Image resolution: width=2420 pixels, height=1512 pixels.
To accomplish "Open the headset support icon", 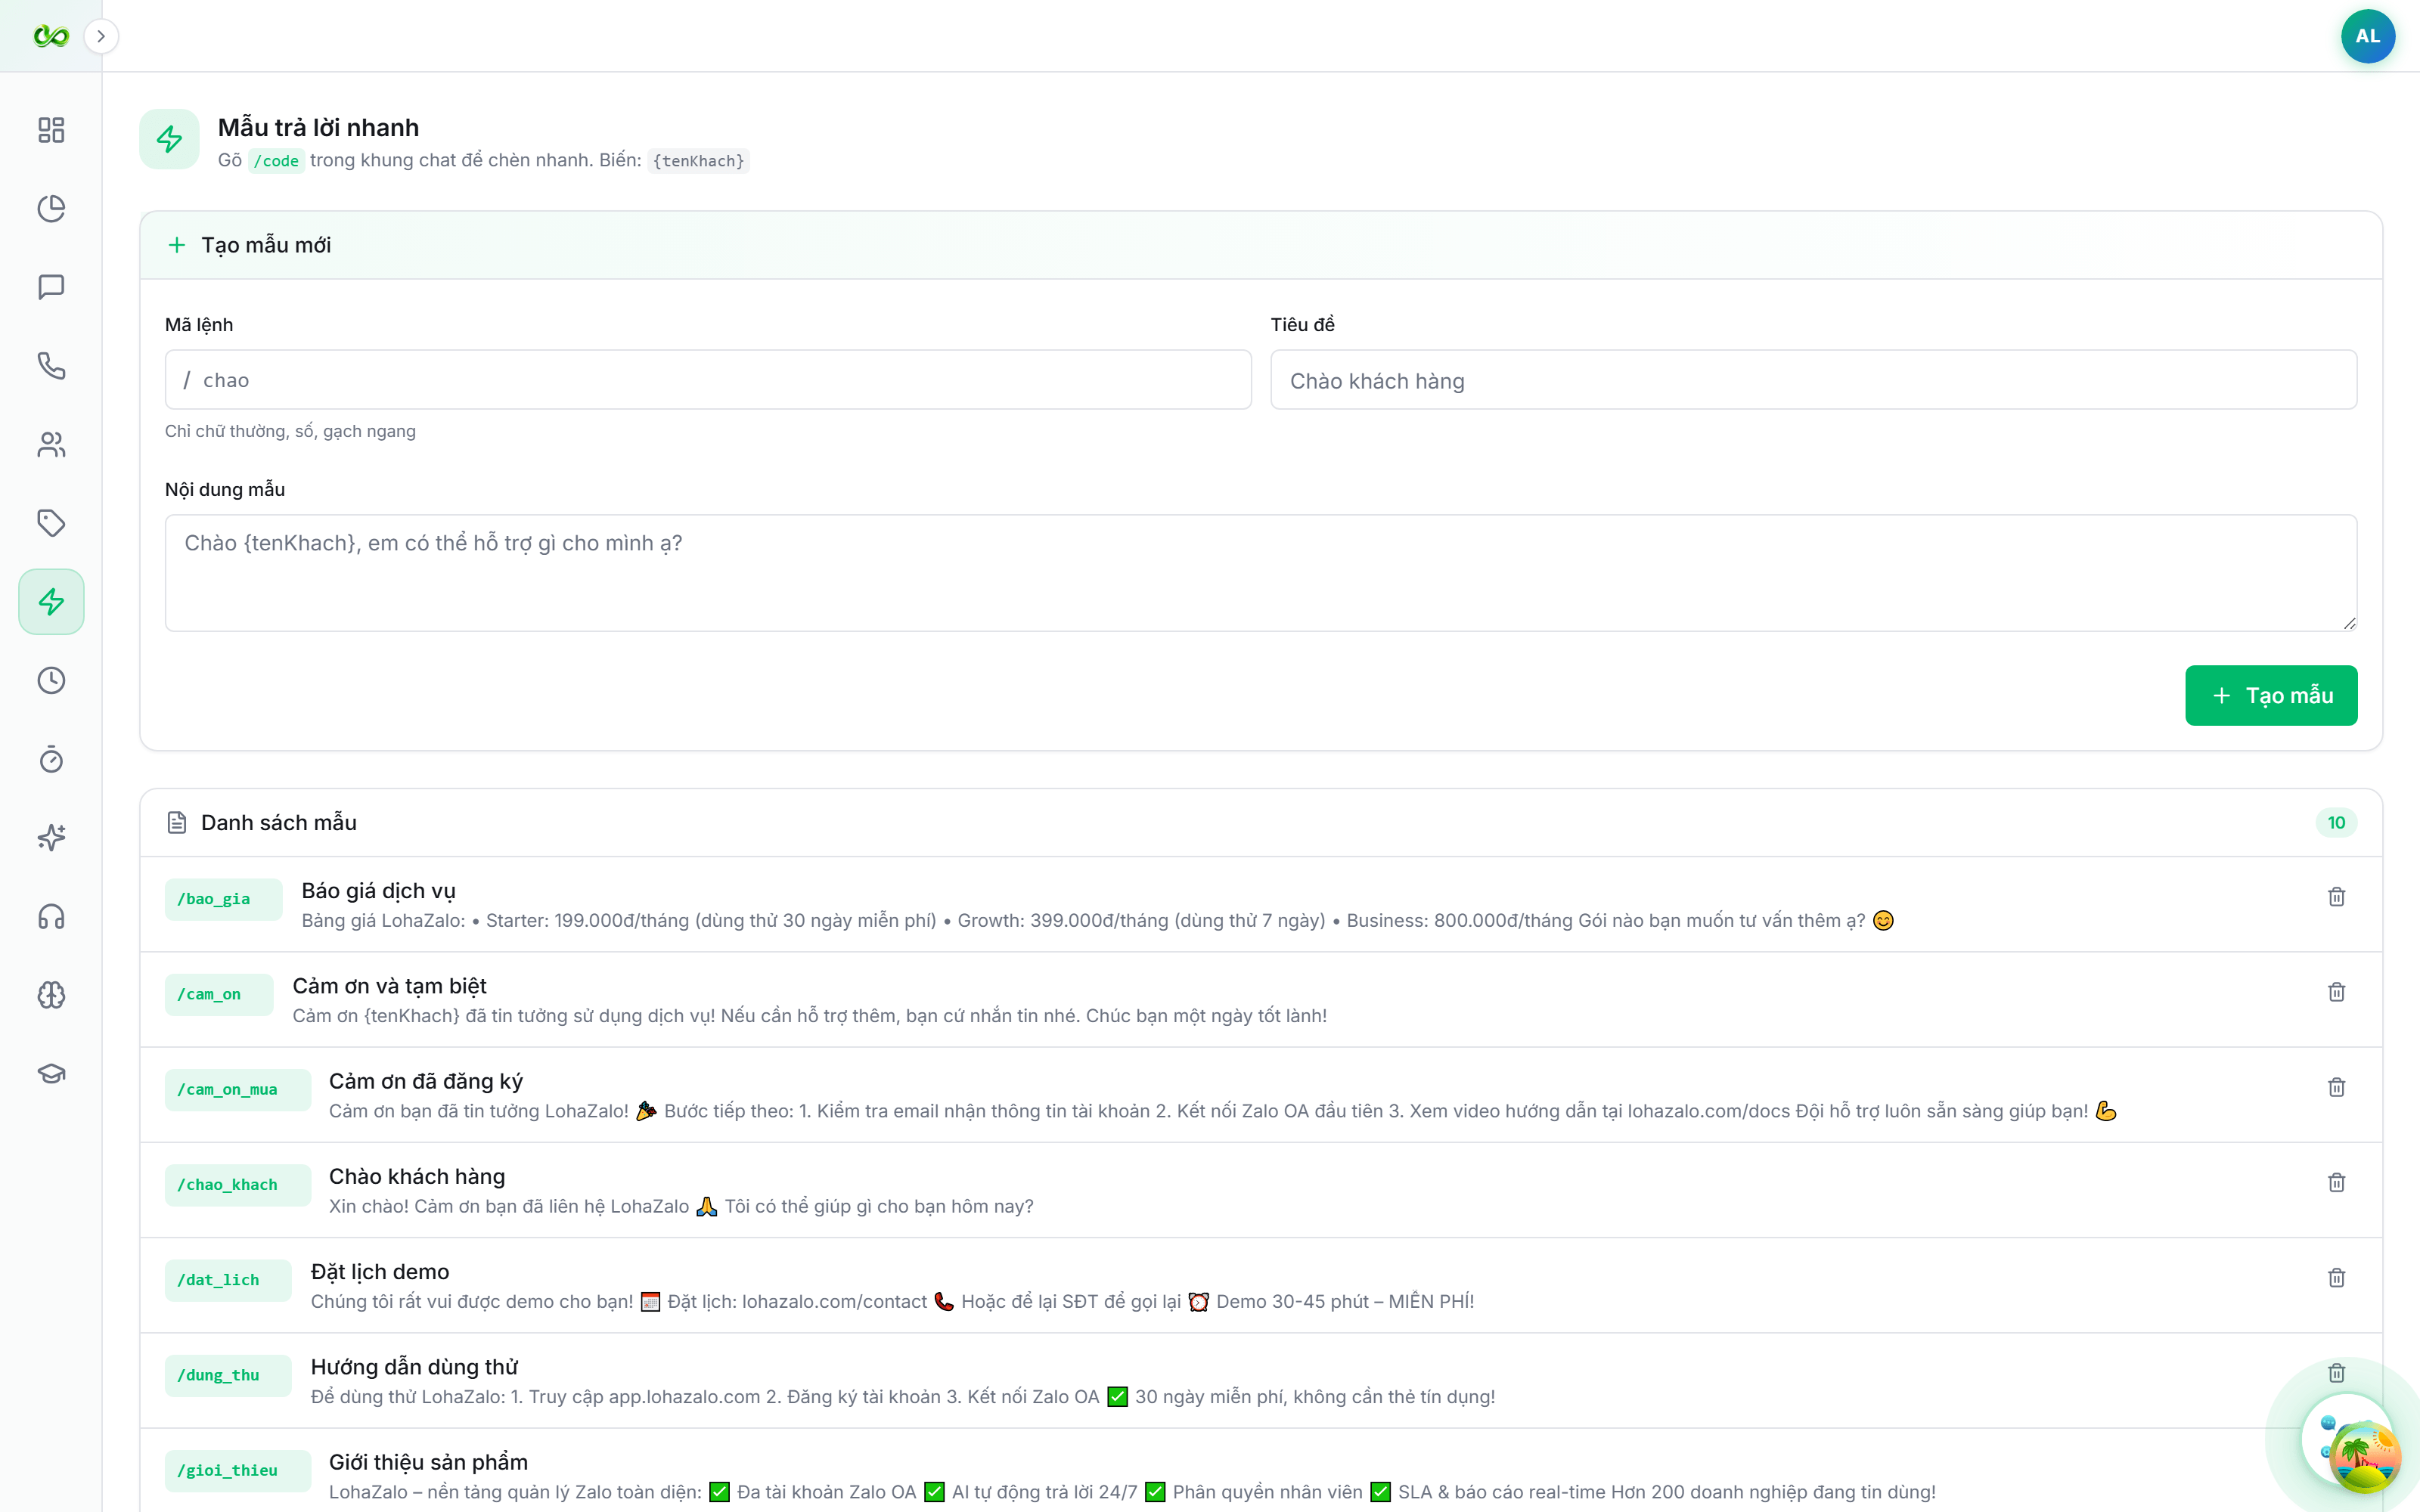I will [51, 917].
